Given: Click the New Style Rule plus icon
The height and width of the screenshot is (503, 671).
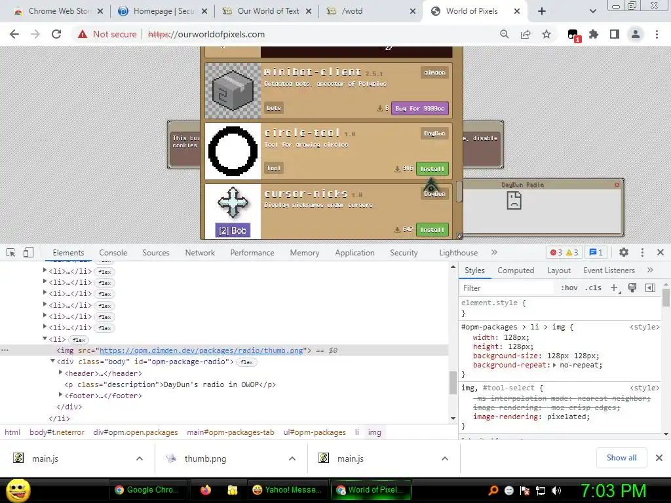Looking at the screenshot, I should (x=615, y=288).
